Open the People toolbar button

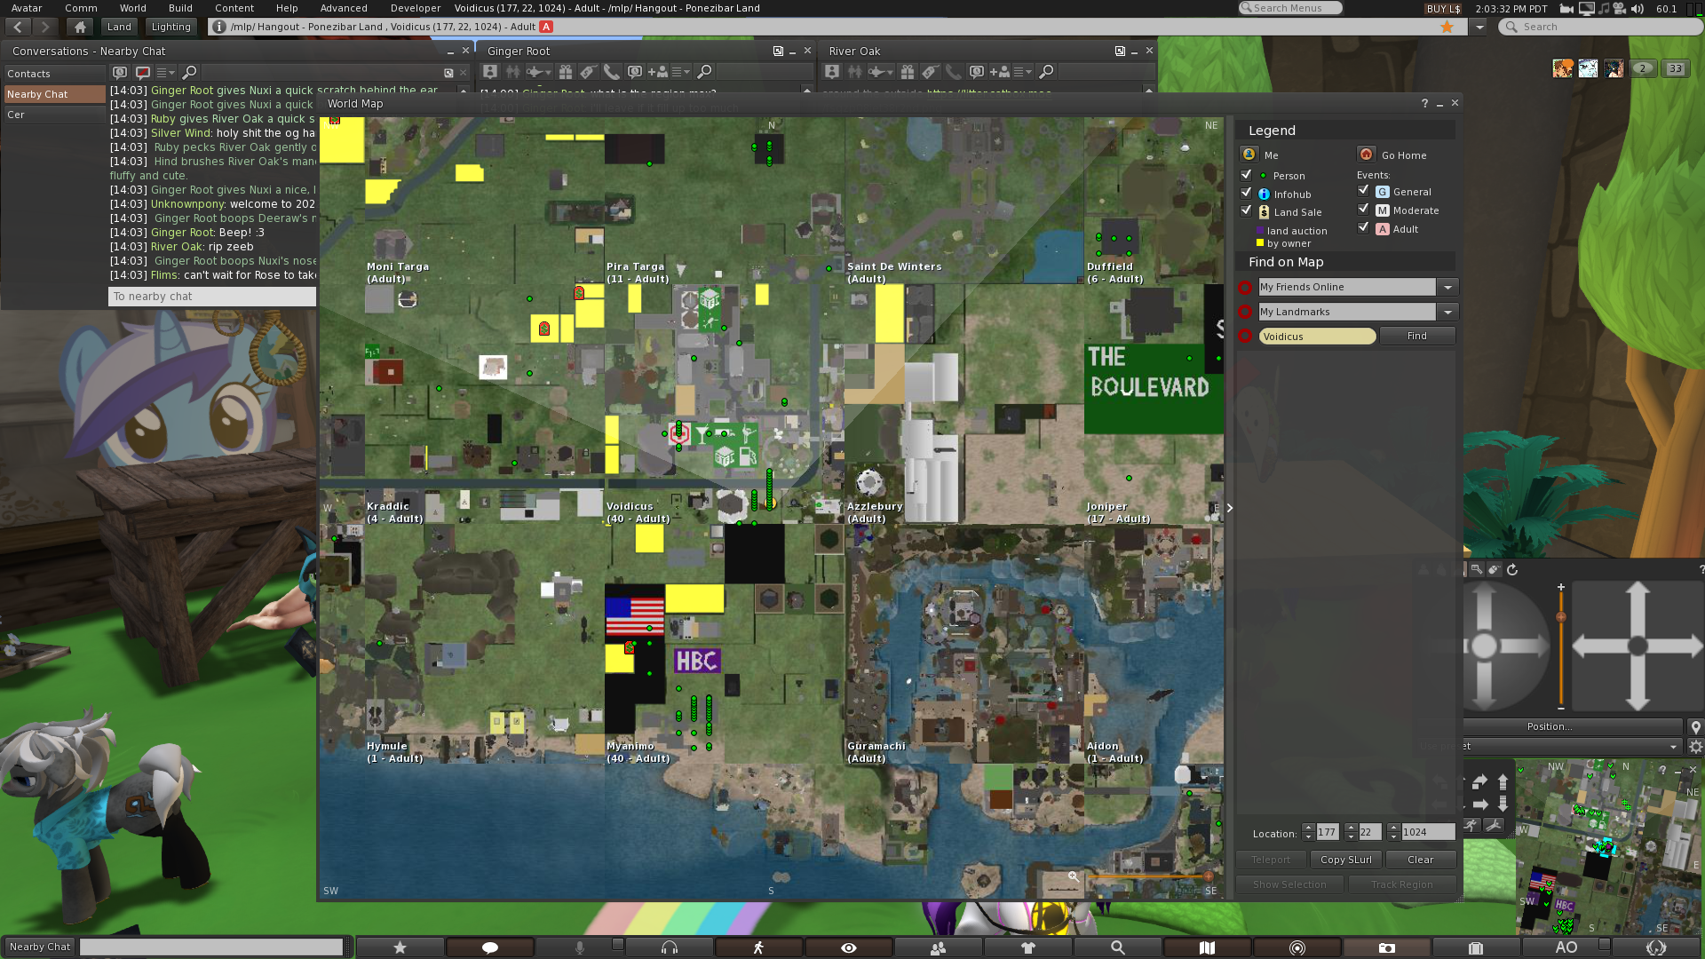pyautogui.click(x=938, y=947)
